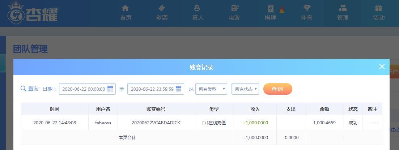The image size is (399, 150).
Task: Click the 账变记录 dialog title
Action: [201, 67]
